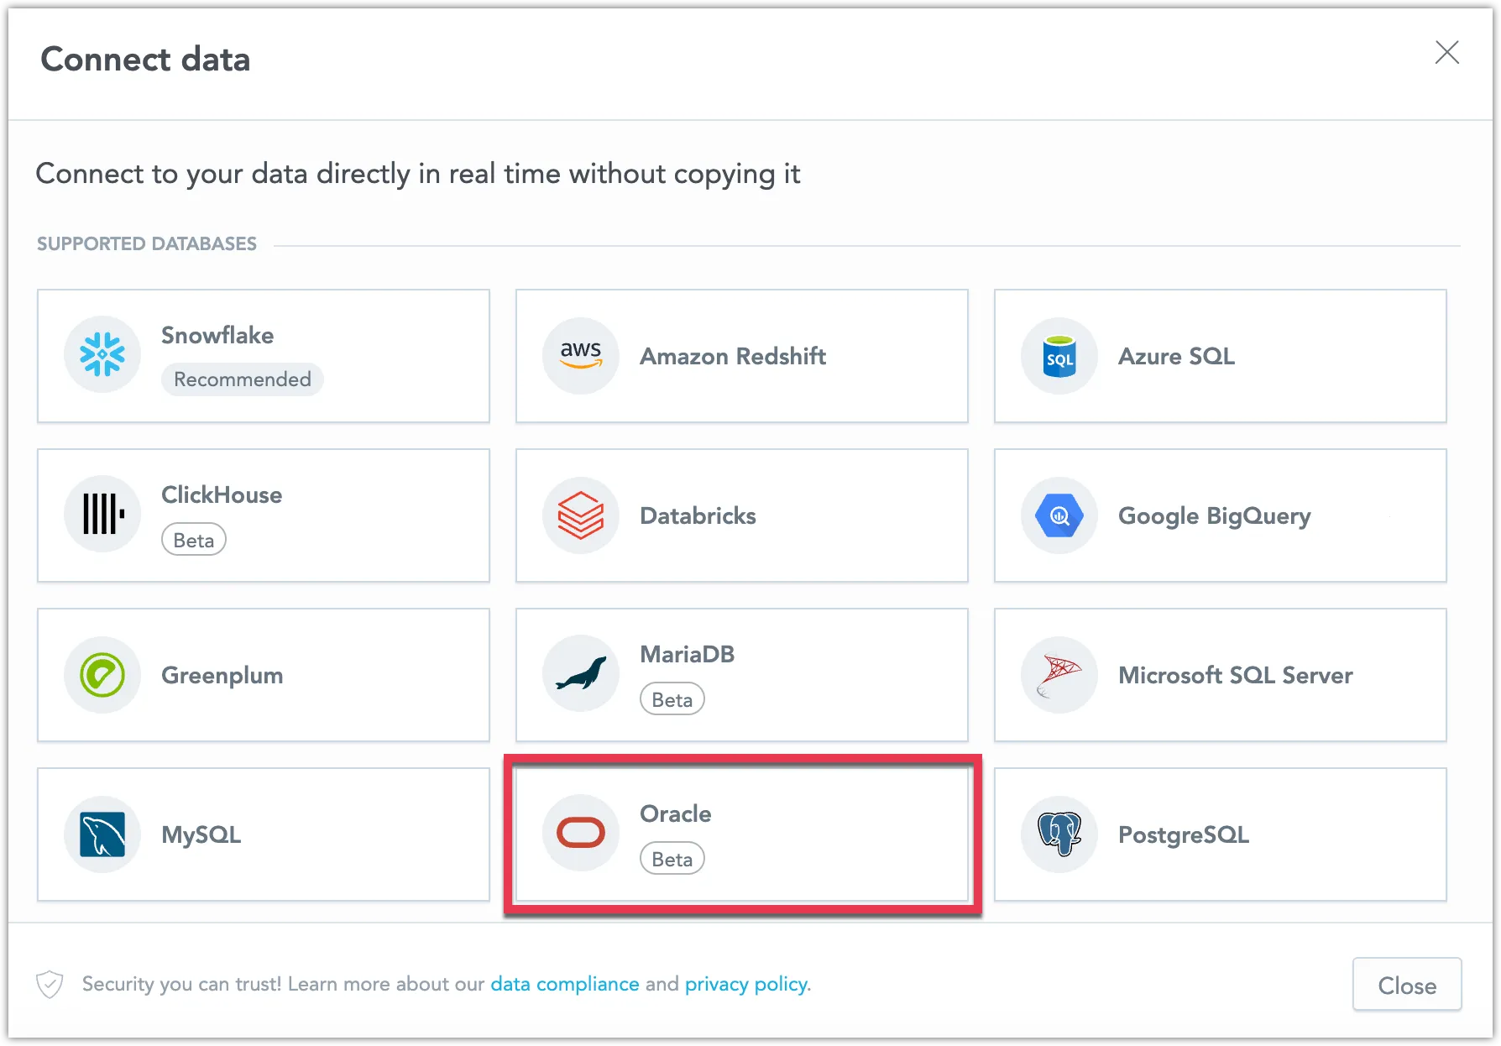Image resolution: width=1501 pixels, height=1046 pixels.
Task: Select the Azure SQL icon
Action: click(x=1059, y=356)
